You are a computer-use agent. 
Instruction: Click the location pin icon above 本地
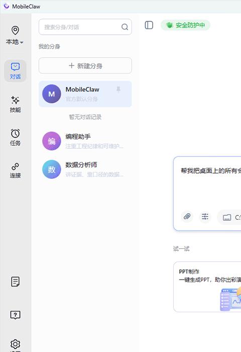click(x=15, y=30)
